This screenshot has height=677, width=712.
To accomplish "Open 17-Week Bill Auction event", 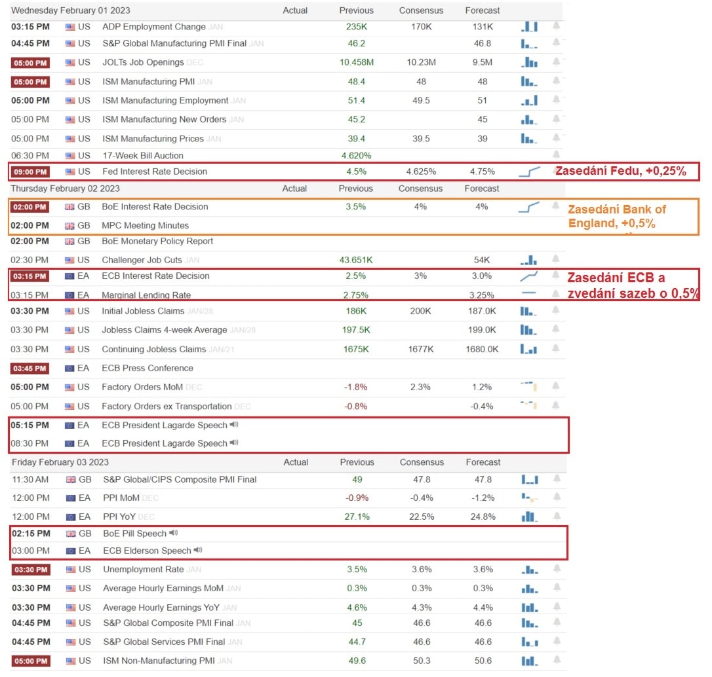I will [143, 156].
